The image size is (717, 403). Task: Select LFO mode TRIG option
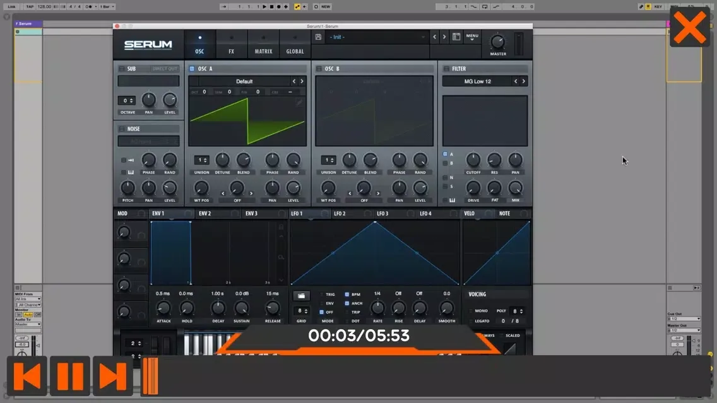[x=321, y=295]
